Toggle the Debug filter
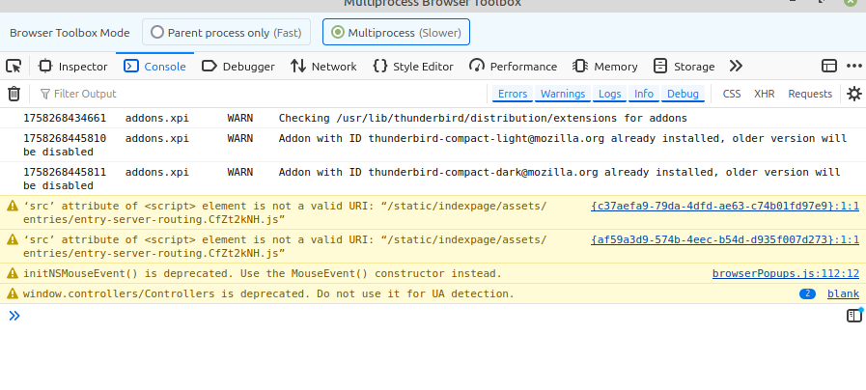The height and width of the screenshot is (390, 866). click(683, 94)
